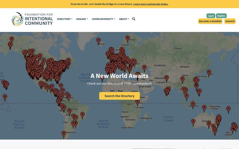Click the map pin in Afghanistan region

pos(167,79)
